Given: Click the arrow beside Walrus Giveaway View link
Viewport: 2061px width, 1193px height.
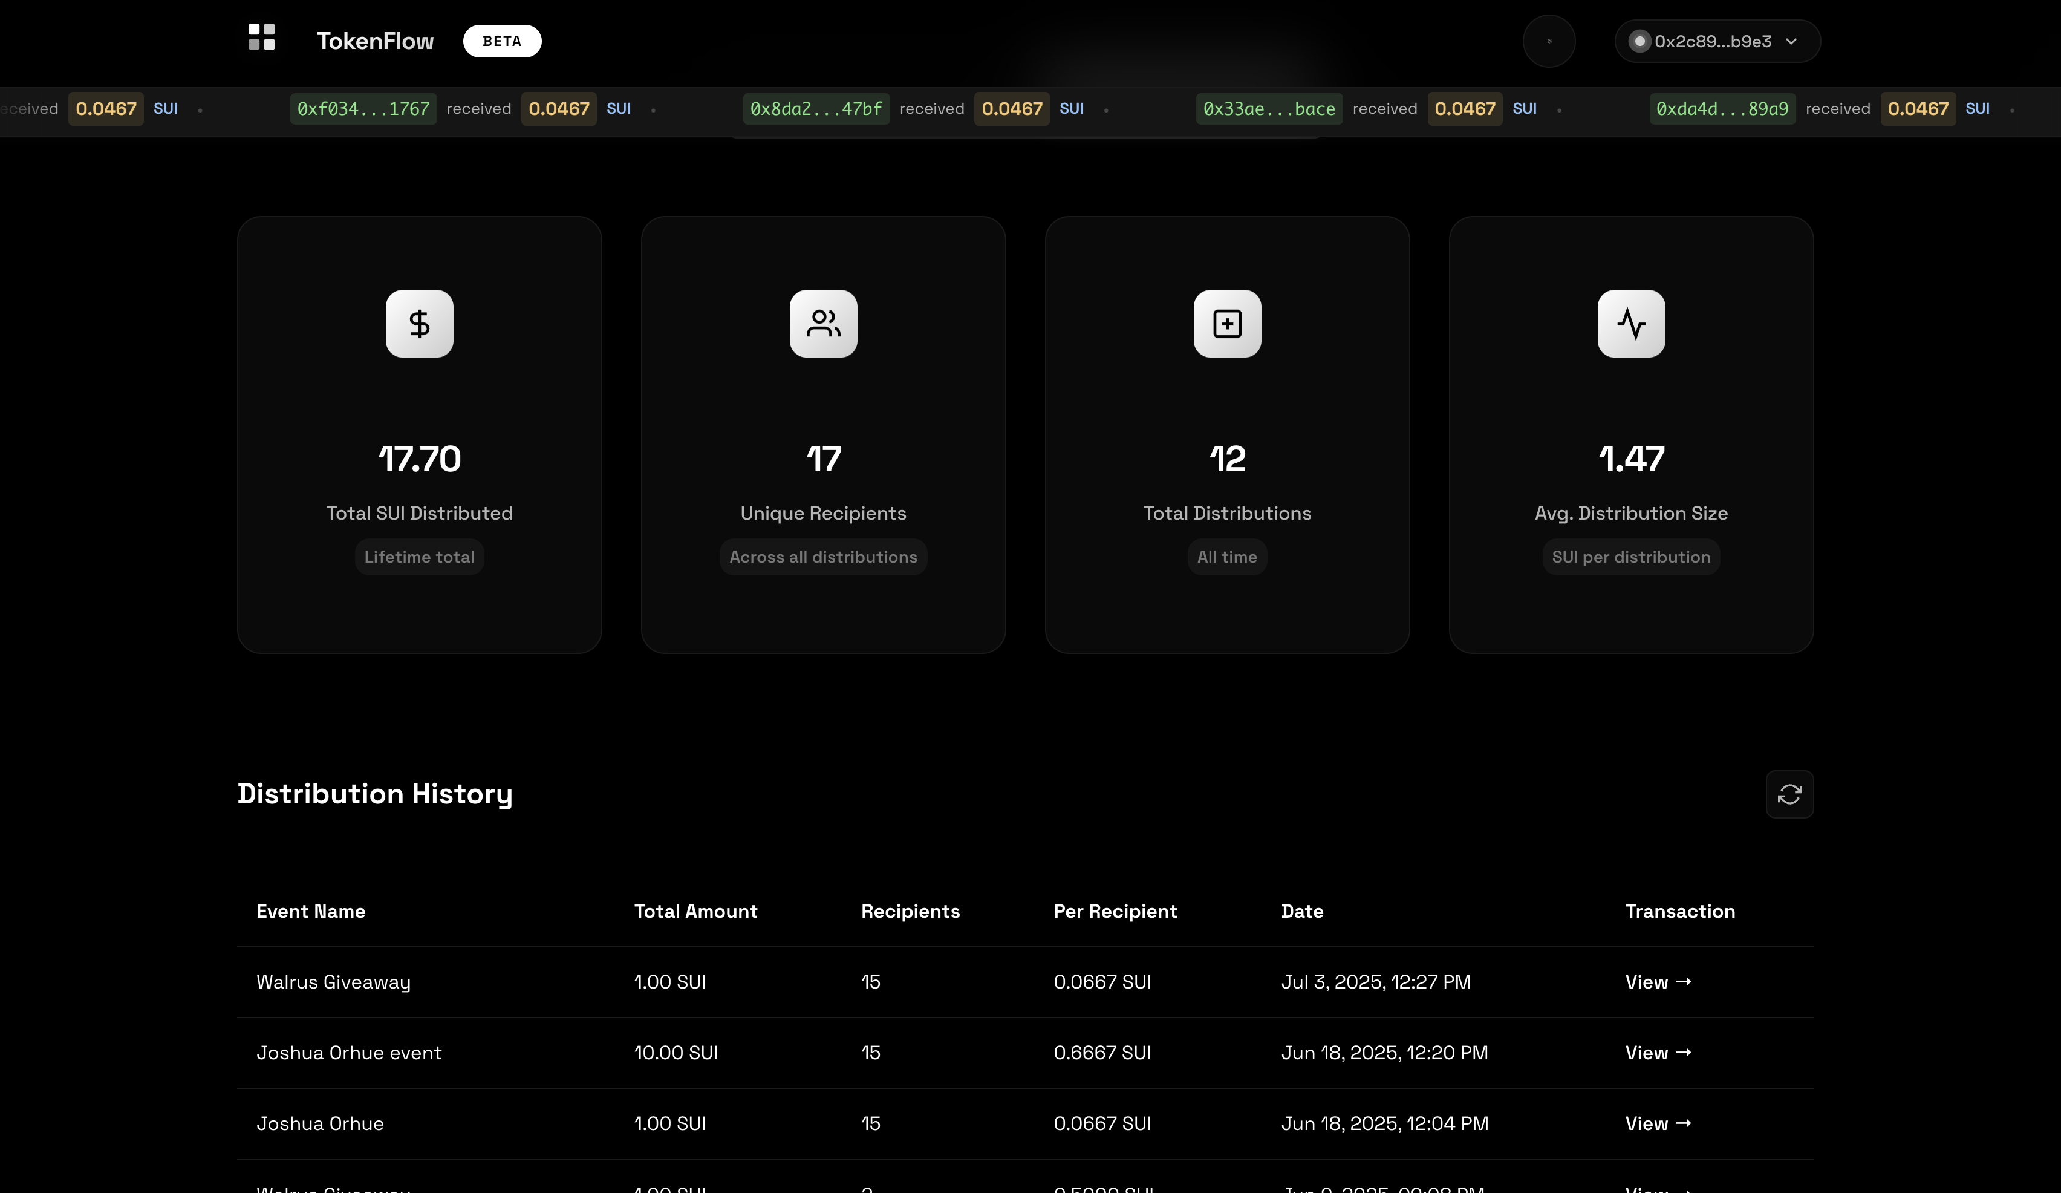Looking at the screenshot, I should [1683, 982].
